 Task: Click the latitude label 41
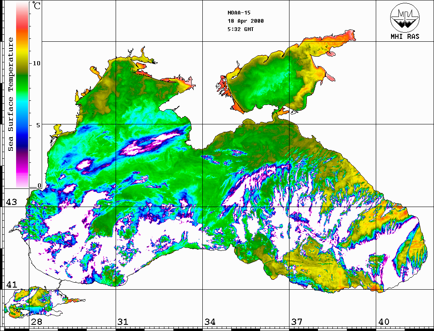(x=12, y=284)
